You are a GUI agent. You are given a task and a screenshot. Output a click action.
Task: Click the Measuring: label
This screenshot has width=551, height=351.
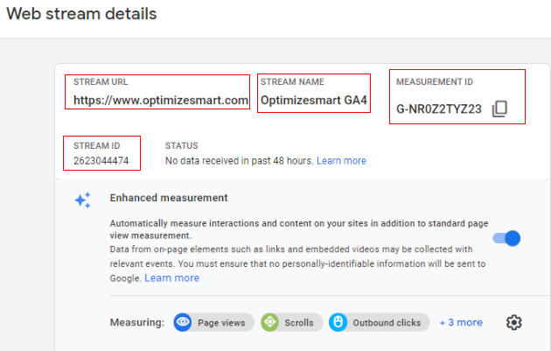(x=137, y=322)
